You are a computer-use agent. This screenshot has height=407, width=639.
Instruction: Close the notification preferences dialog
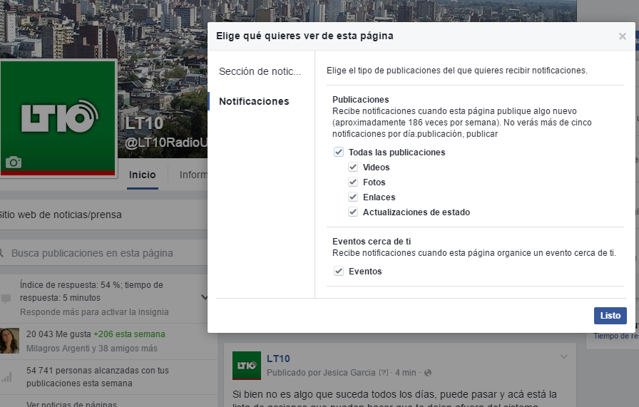click(x=622, y=36)
